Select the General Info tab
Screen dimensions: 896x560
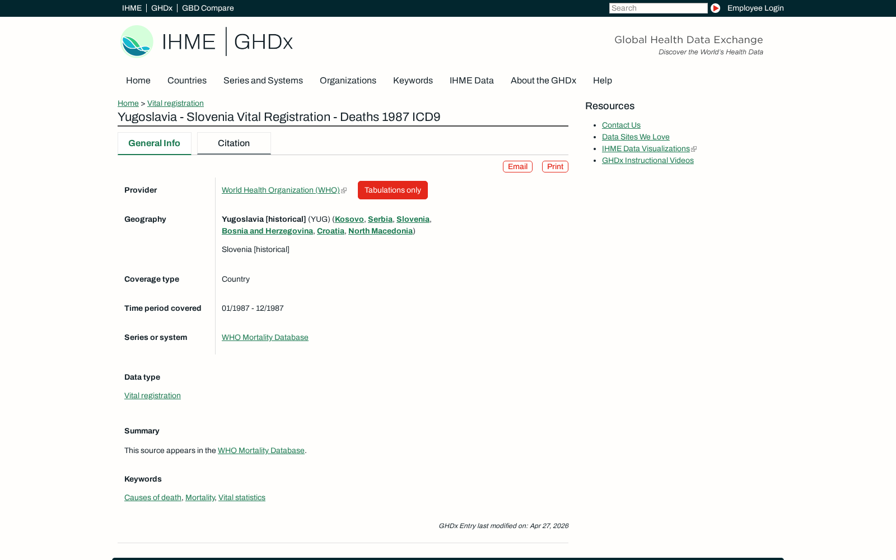pyautogui.click(x=155, y=143)
